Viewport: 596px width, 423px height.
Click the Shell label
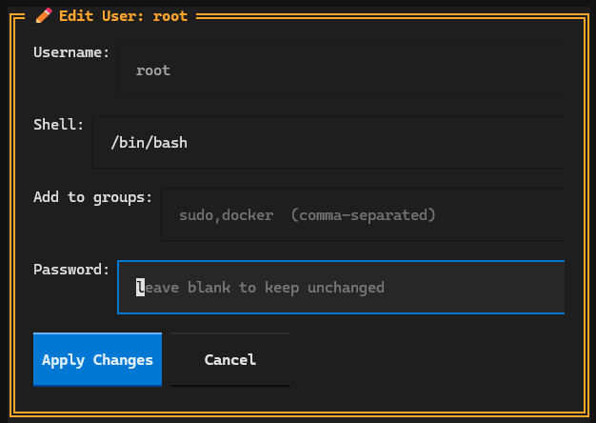(58, 125)
